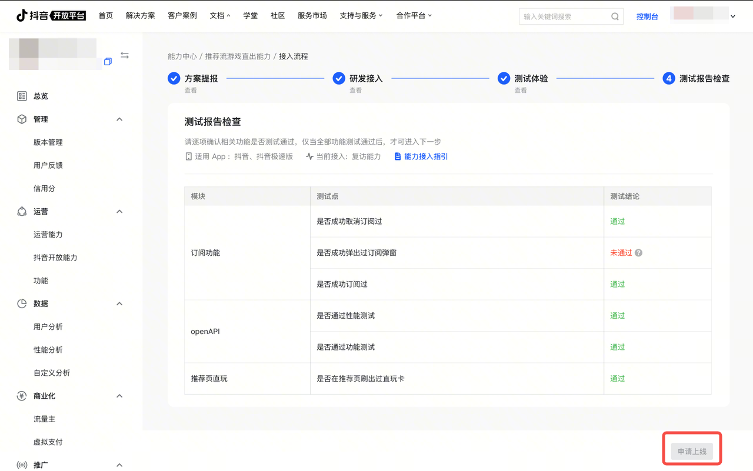
Task: Click the 总览 overview icon
Action: 22,96
